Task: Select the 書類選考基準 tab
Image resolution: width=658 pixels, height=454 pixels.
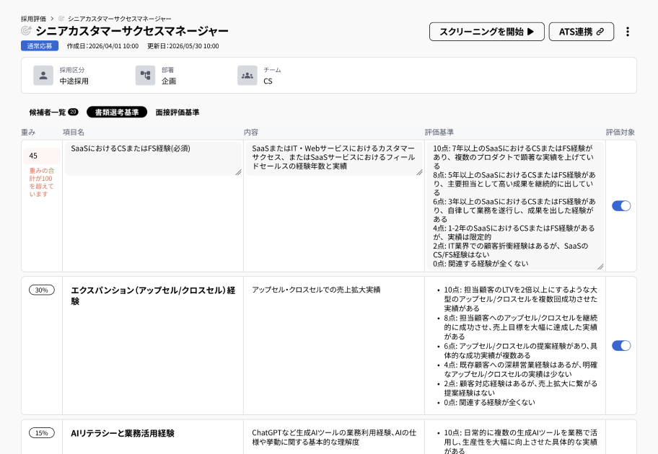Action: [117, 112]
